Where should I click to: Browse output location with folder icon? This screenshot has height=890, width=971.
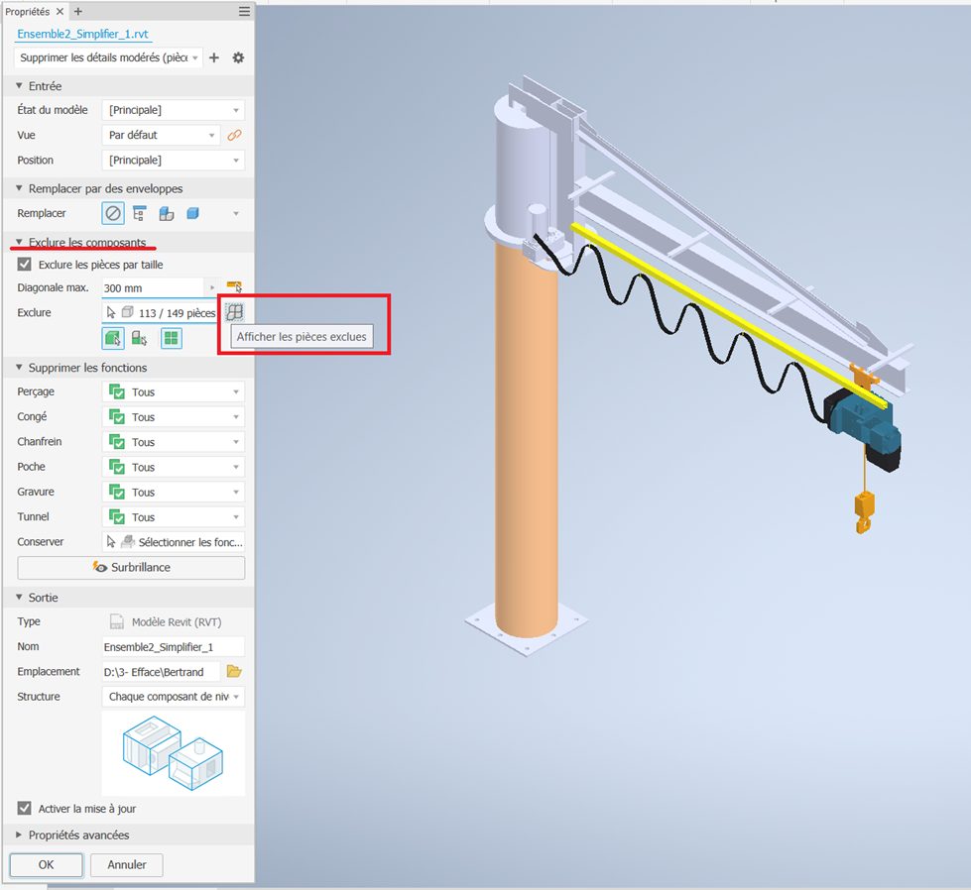[234, 671]
